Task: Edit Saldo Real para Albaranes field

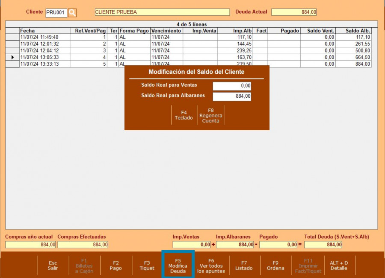Action: [x=232, y=97]
